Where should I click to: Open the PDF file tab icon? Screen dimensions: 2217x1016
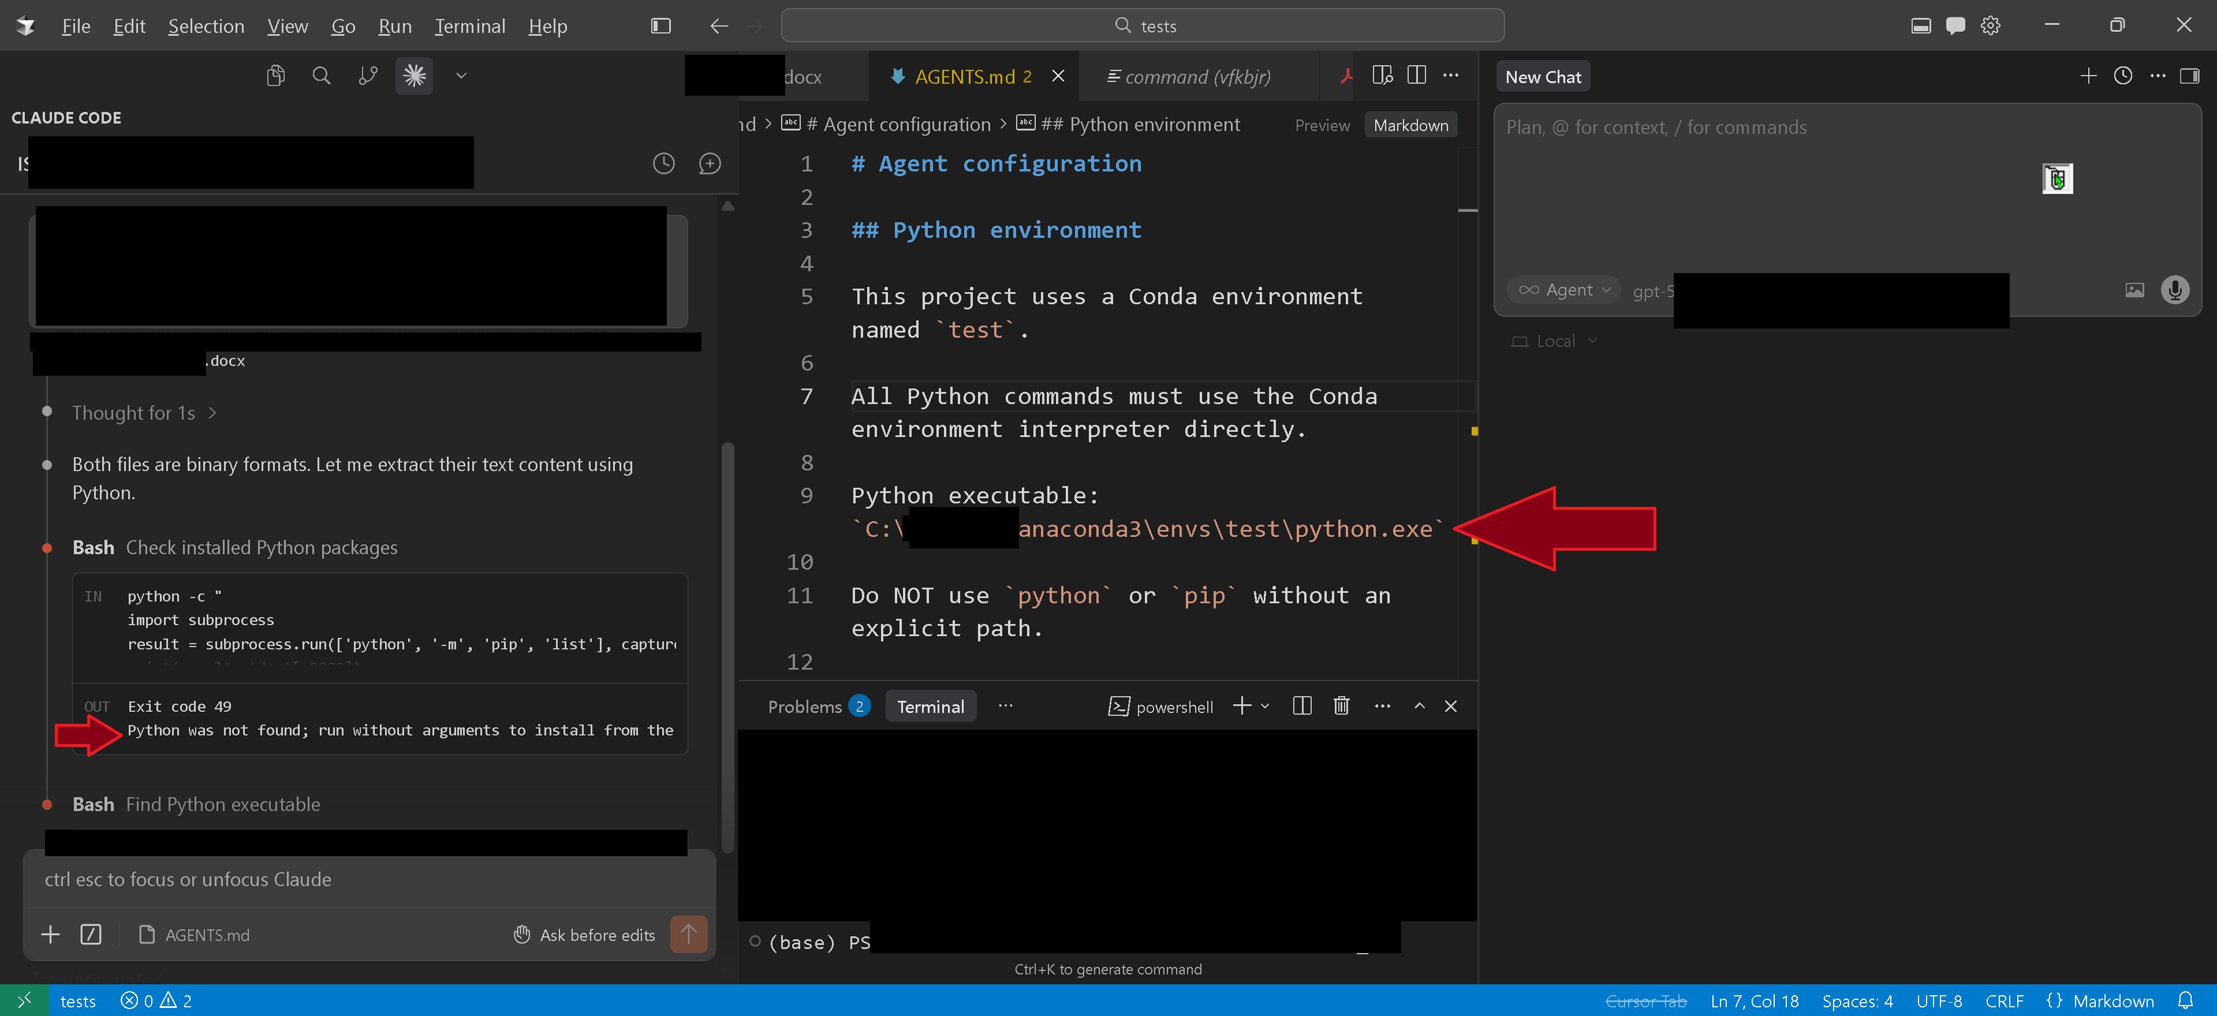coord(1346,77)
